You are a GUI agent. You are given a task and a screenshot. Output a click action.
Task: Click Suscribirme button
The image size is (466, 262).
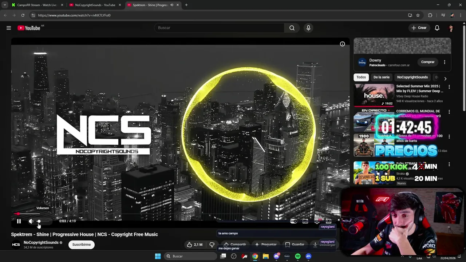(82, 245)
